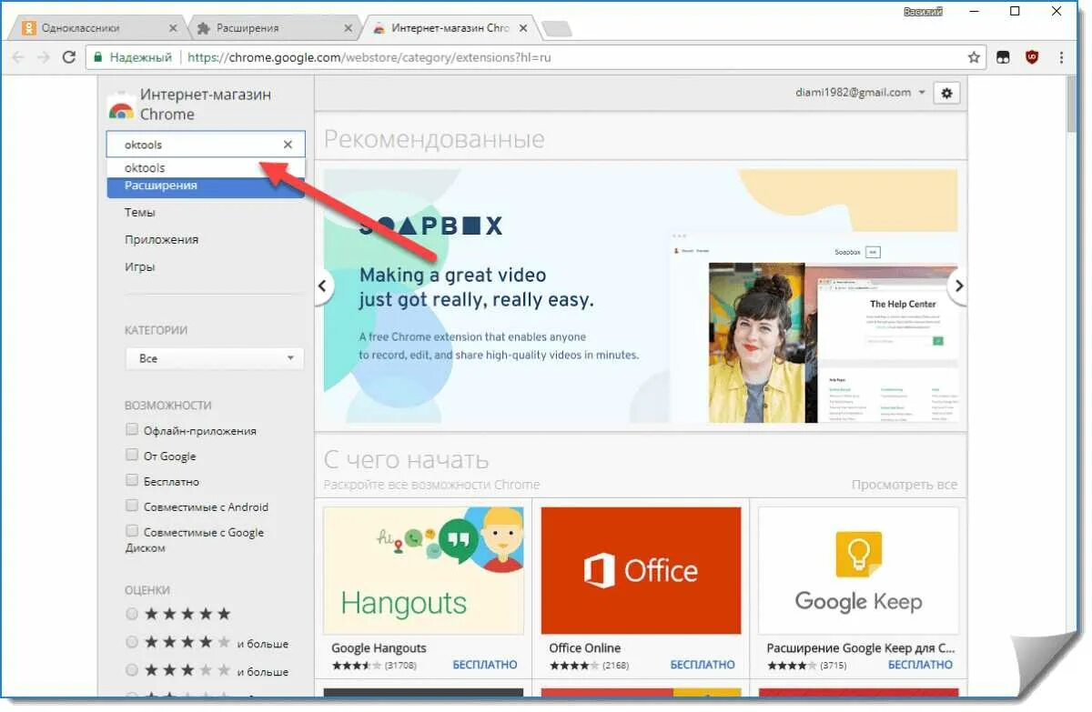1092x712 pixels.
Task: Click the Google Hangouts title text
Action: (379, 648)
